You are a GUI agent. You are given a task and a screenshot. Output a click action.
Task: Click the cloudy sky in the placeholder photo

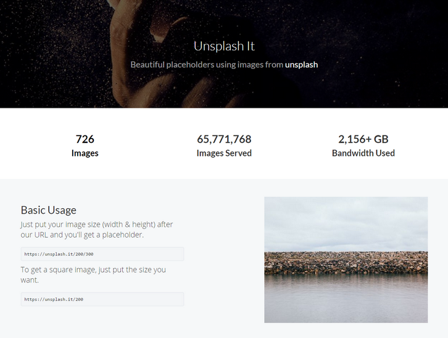[346, 223]
